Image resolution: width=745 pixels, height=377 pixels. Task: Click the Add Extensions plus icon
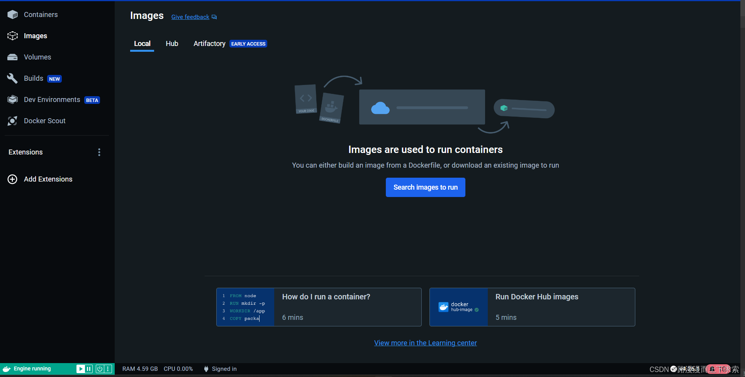(12, 179)
